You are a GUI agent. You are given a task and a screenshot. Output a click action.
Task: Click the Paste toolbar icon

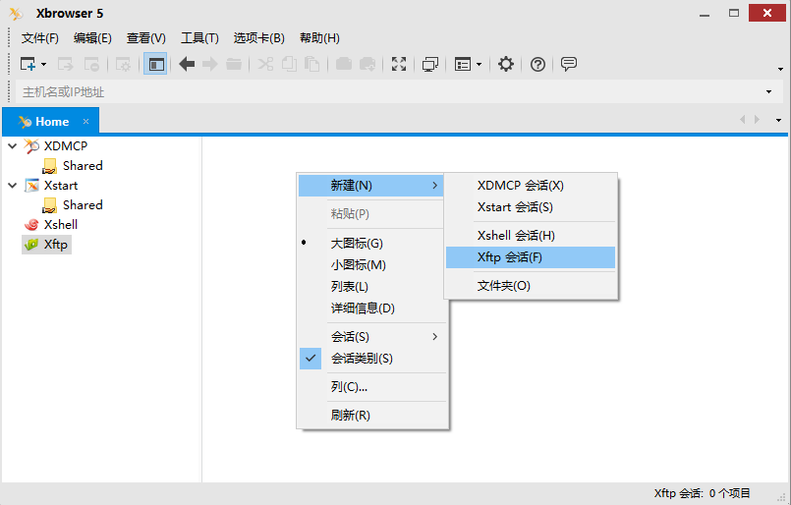[312, 64]
